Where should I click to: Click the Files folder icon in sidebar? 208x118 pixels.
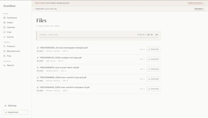point(4,56)
